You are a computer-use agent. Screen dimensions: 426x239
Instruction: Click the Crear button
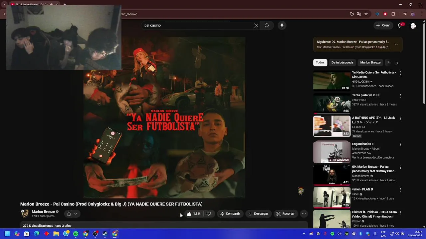(383, 26)
